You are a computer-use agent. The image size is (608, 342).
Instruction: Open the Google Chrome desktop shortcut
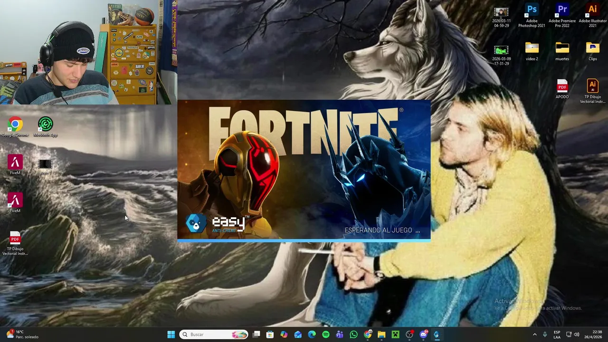pyautogui.click(x=15, y=127)
